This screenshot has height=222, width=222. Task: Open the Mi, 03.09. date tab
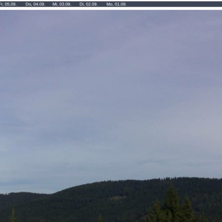pyautogui.click(x=62, y=4)
